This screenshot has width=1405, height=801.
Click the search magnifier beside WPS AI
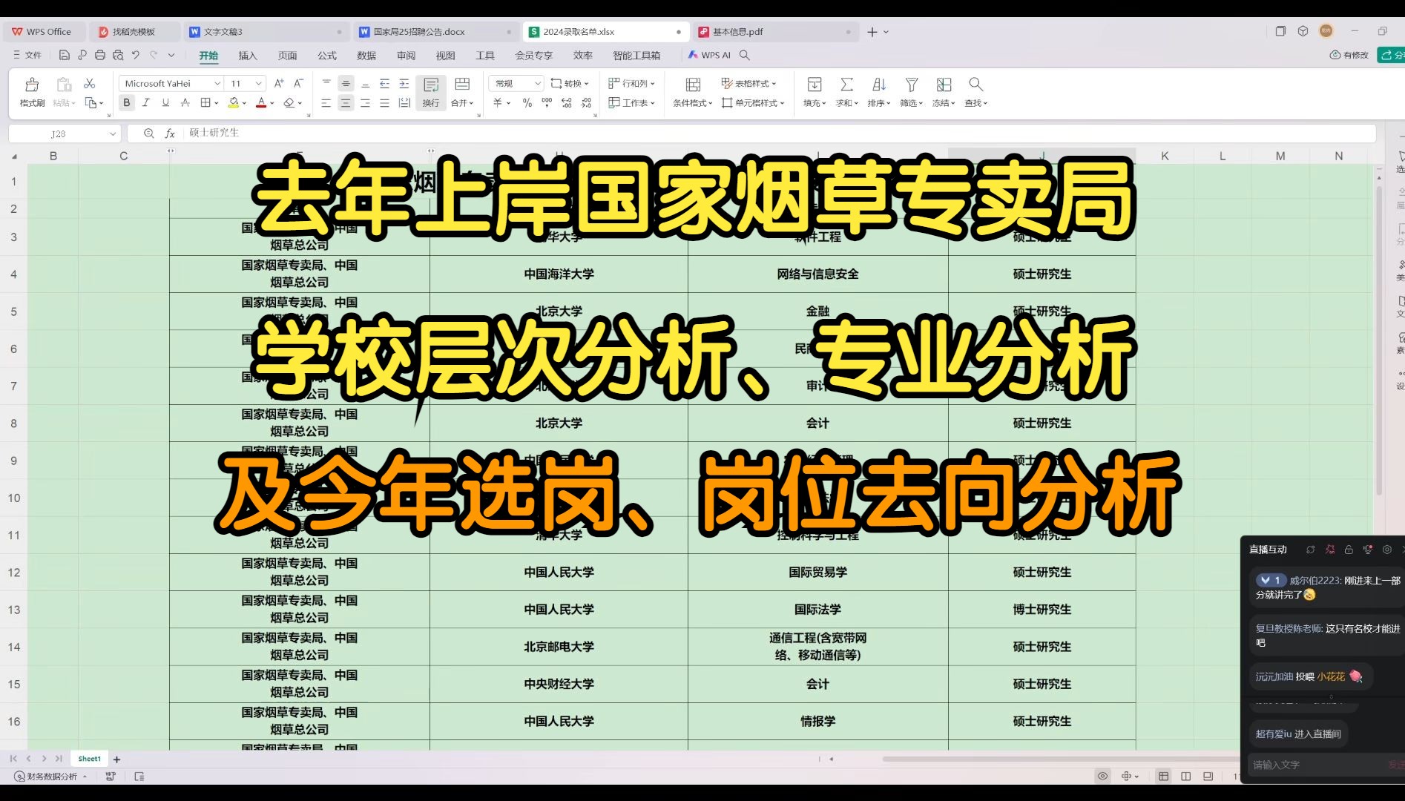(745, 55)
